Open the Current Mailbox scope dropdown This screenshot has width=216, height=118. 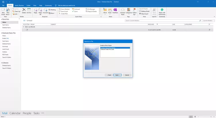click(208, 20)
